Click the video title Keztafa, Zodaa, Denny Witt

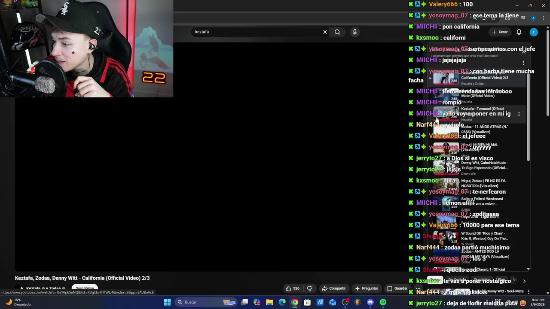pyautogui.click(x=82, y=278)
